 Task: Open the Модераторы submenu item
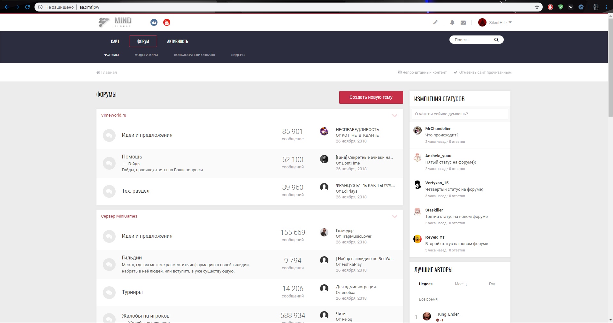(146, 55)
